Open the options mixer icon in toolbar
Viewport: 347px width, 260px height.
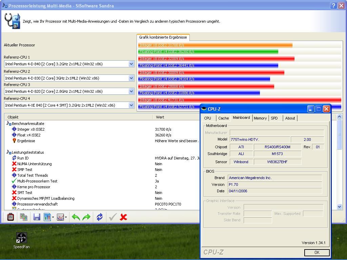pos(11,217)
